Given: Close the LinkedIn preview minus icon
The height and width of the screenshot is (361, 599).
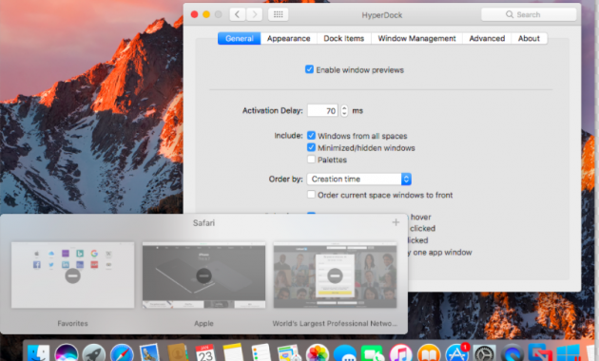Looking at the screenshot, I should pos(335,275).
